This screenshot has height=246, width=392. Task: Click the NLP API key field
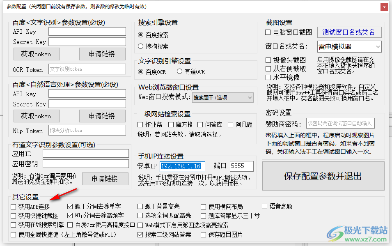(87, 94)
